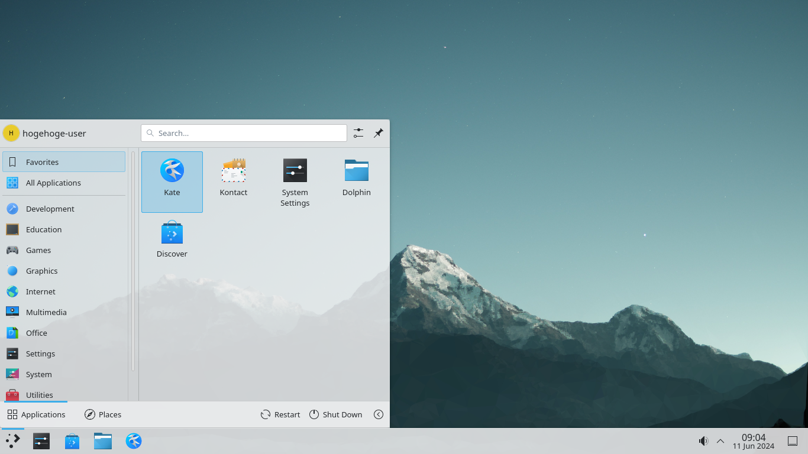Click the hogehoge-user name label
Viewport: 808px width, 454px height.
point(54,134)
